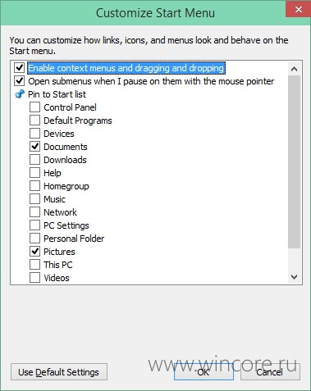
Task: Click Use Default Settings button
Action: (59, 372)
